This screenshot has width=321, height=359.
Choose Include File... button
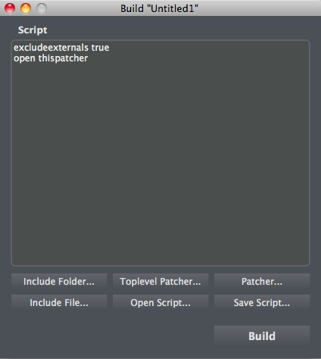59,302
